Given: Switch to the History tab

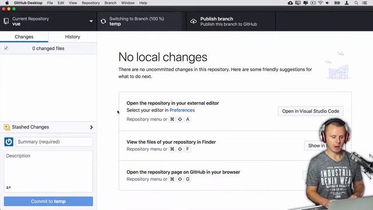Looking at the screenshot, I should click(72, 37).
